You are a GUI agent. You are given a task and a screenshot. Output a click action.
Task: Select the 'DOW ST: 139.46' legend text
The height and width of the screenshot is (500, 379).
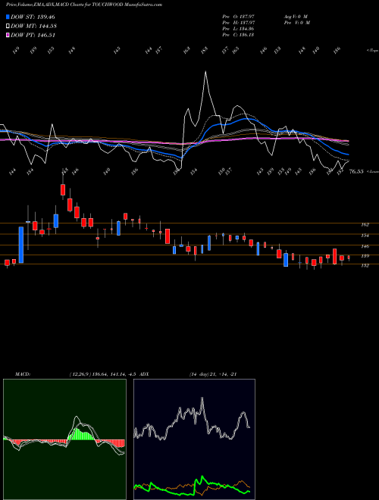33,17
